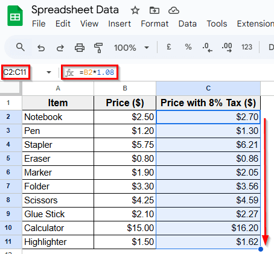Check the cloud save status icon
The height and width of the screenshot is (254, 274).
(x=174, y=10)
